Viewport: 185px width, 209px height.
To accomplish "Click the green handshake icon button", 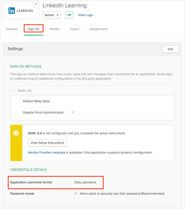I will pos(69,15).
